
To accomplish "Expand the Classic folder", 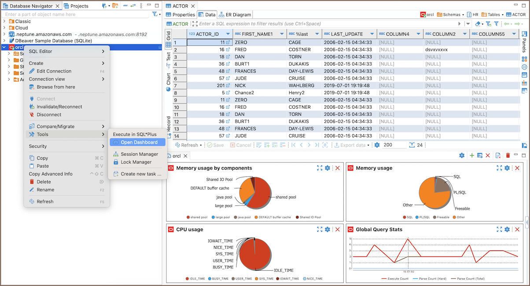I will (4, 21).
